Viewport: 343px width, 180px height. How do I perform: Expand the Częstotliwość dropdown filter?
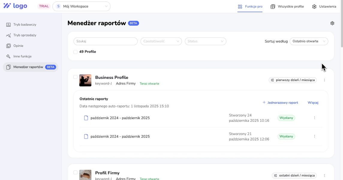(x=161, y=41)
